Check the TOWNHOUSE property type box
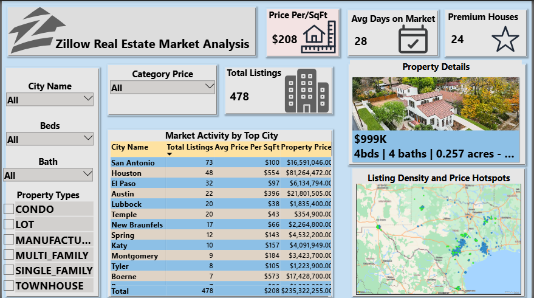The width and height of the screenshot is (534, 298). pos(9,285)
